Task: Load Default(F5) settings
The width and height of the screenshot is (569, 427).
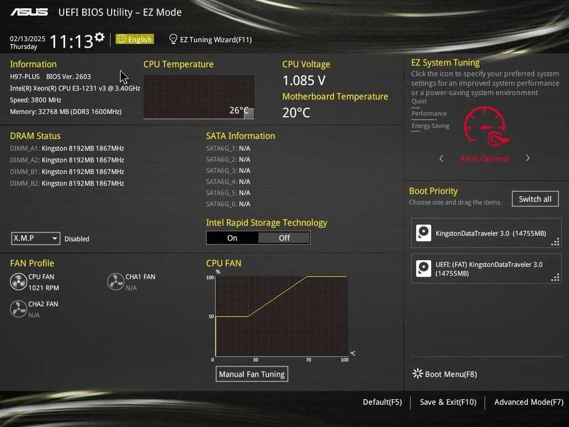Action: (x=382, y=402)
